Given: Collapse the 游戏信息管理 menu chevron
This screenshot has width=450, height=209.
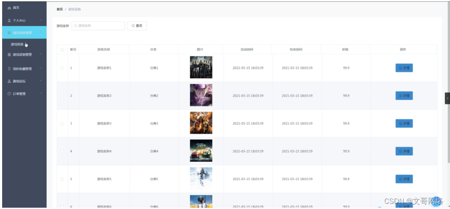Looking at the screenshot, I should tap(41, 32).
